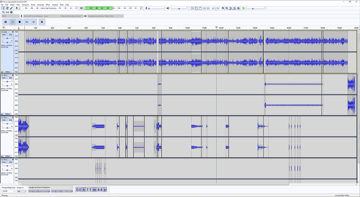Viewport: 360px width, 197px height.
Task: Click the red Record button
Action: (x=42, y=22)
